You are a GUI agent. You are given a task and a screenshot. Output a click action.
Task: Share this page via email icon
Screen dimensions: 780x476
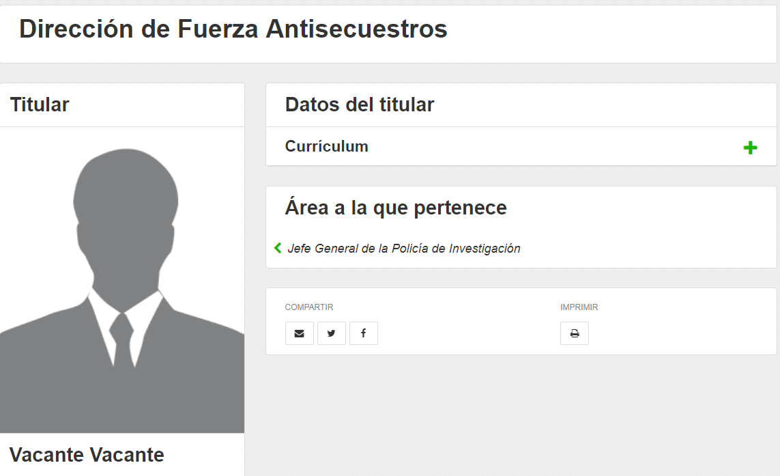(299, 333)
